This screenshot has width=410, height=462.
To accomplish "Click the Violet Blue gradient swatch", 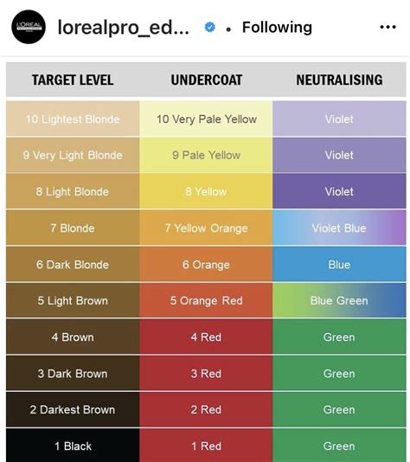I will pos(339,228).
